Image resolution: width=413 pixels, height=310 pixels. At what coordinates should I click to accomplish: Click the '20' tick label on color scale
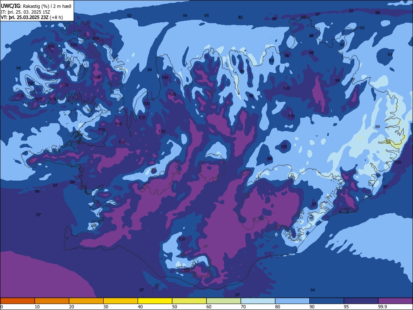pos(71,307)
